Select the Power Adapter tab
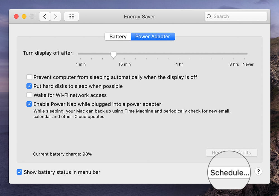Screen dimensions: 279x196 153,36
